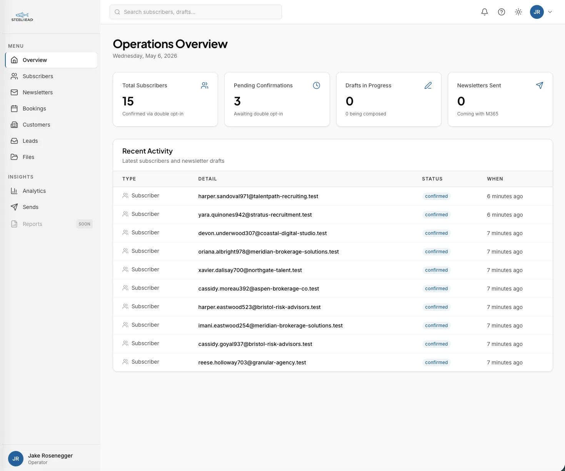565x471 pixels.
Task: Open Jake Rosenegger profile at sidebar bottom
Action: coord(51,459)
